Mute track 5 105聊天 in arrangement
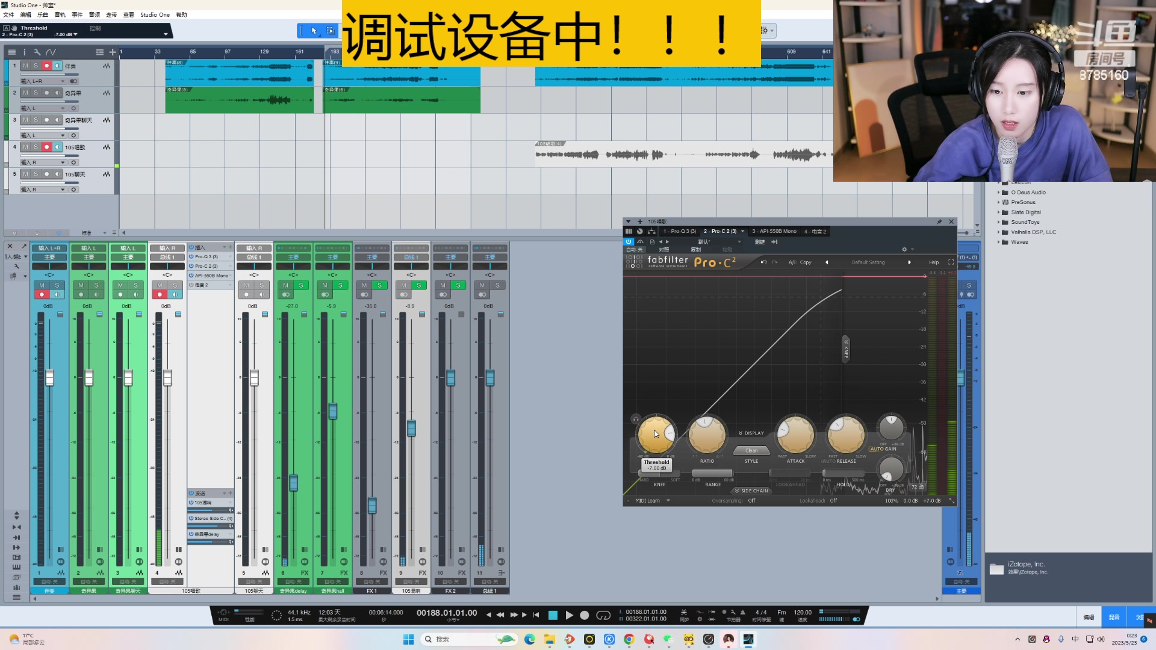The height and width of the screenshot is (650, 1156). coord(25,174)
